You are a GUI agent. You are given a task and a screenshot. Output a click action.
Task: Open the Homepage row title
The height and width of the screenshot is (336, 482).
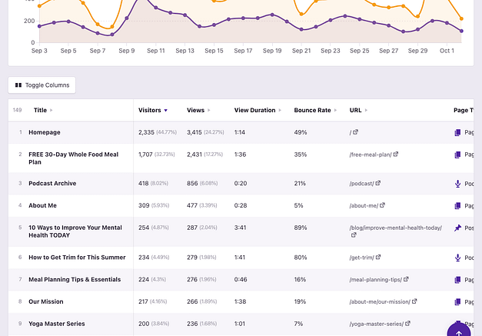click(x=46, y=132)
